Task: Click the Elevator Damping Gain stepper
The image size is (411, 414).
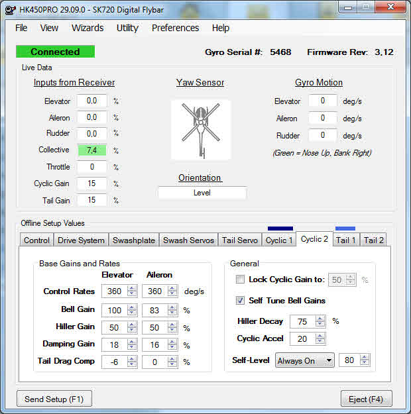Action: coord(132,344)
